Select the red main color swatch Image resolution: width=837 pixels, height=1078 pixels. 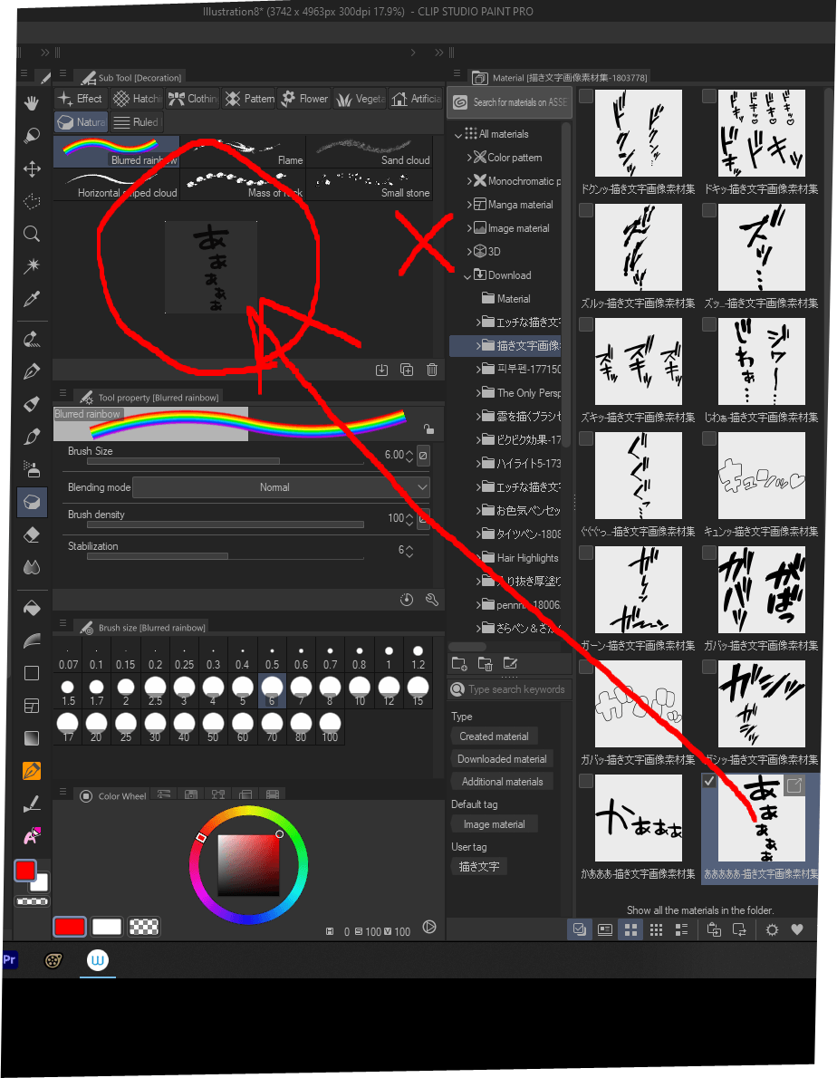pos(69,926)
